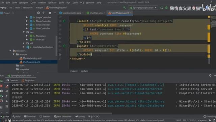This screenshot has width=216, height=122.
Task: Hide the Project tool window
Action: pyautogui.click(x=55, y=13)
